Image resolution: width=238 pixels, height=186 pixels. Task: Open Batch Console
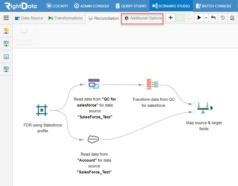(x=214, y=6)
